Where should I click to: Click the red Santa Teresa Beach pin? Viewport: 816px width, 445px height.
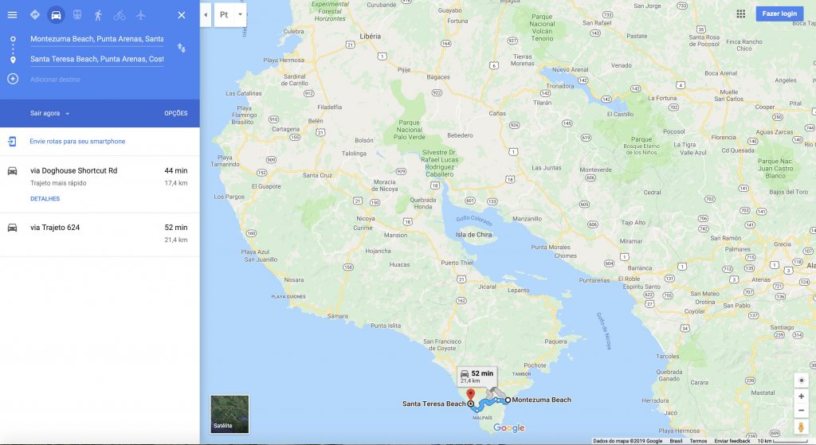pos(470,395)
